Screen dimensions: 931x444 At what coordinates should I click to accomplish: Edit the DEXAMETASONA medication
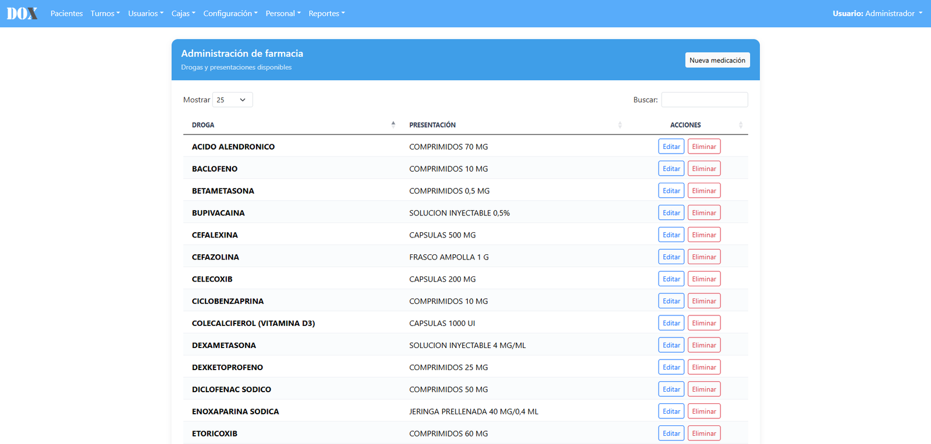tap(671, 346)
